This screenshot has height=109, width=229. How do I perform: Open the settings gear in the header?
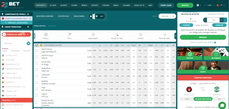pyautogui.click(x=198, y=5)
